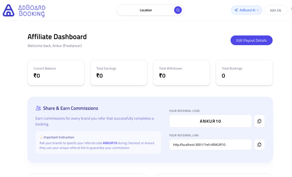Copy the referral code ANKUR10 using copy icon
The width and height of the screenshot is (292, 177).
(259, 121)
